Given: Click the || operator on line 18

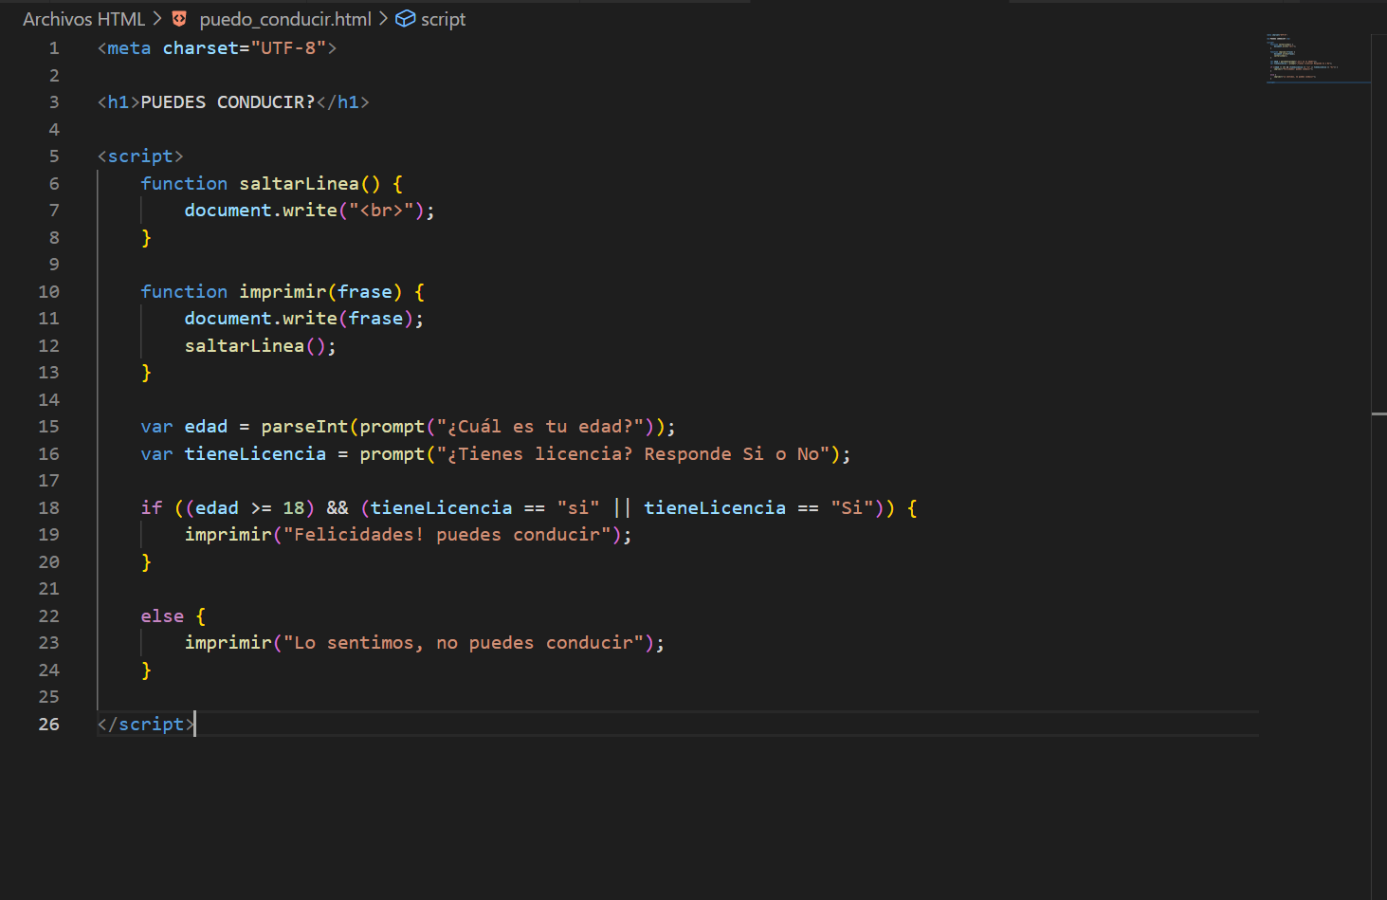Looking at the screenshot, I should point(622,508).
